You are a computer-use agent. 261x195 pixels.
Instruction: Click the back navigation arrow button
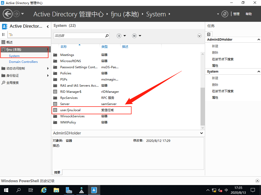[8, 14]
